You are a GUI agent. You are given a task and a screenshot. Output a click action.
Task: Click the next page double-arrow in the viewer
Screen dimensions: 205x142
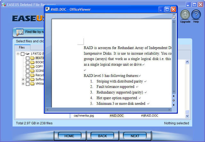(x=174, y=105)
